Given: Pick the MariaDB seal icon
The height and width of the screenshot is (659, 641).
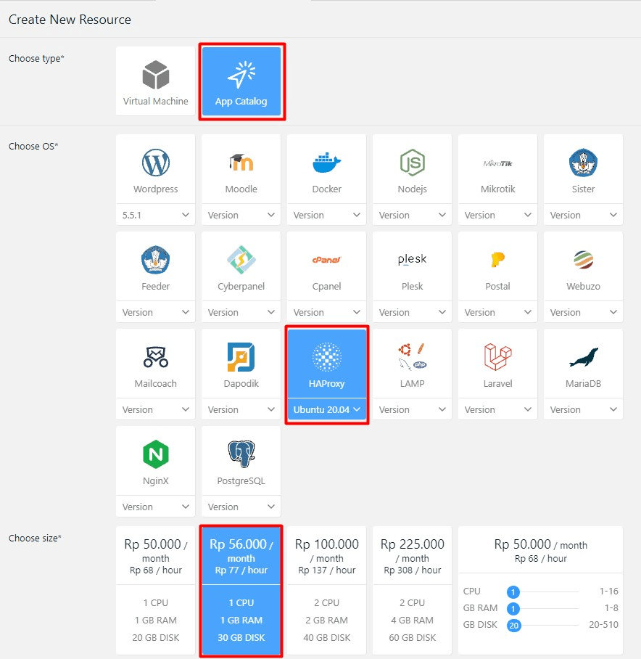Looking at the screenshot, I should click(583, 358).
